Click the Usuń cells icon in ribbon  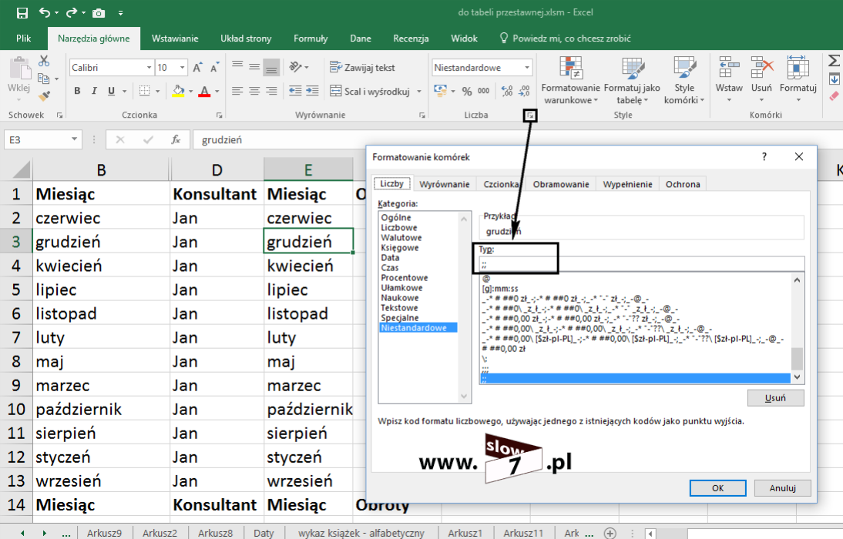(761, 69)
